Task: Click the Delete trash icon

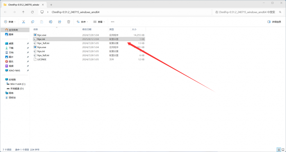Action: point(68,22)
